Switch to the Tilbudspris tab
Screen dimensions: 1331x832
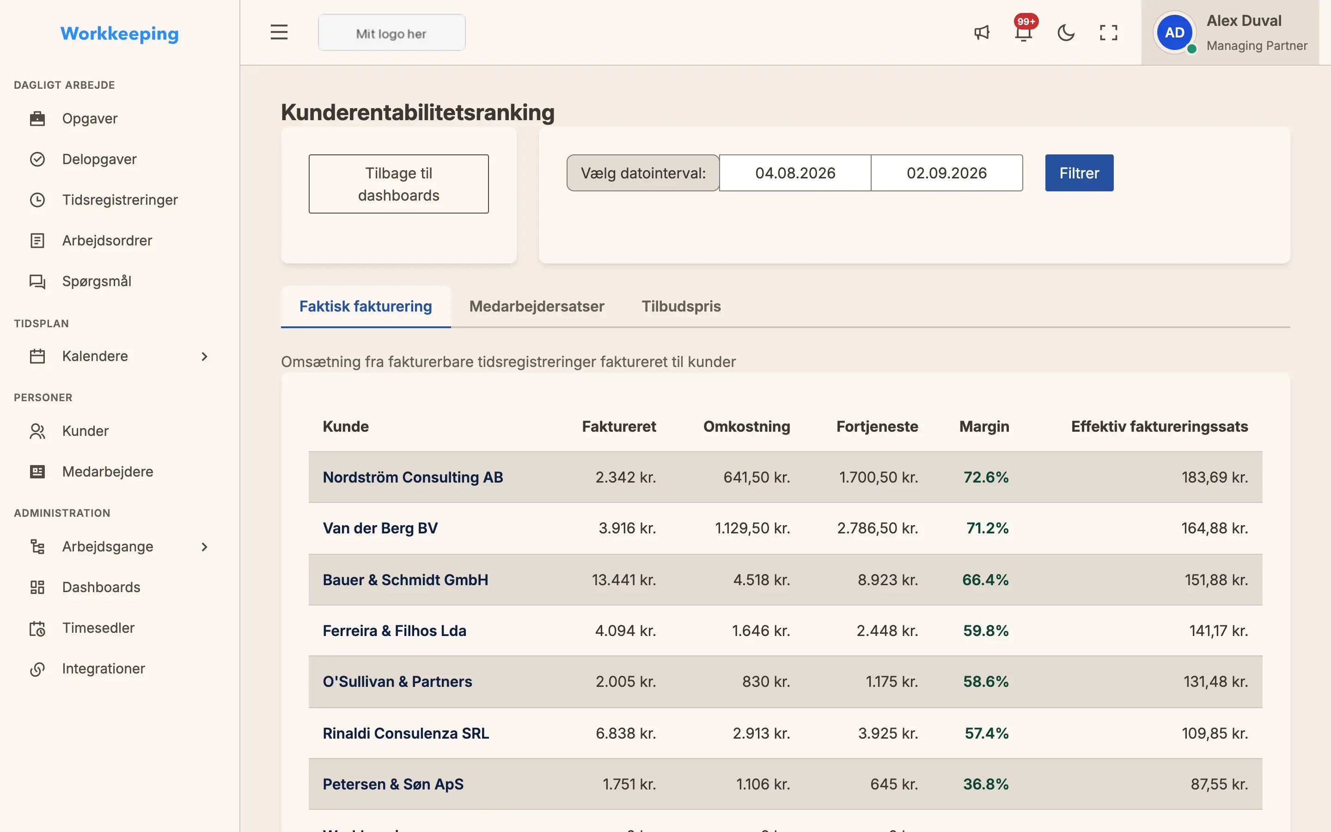pos(681,306)
